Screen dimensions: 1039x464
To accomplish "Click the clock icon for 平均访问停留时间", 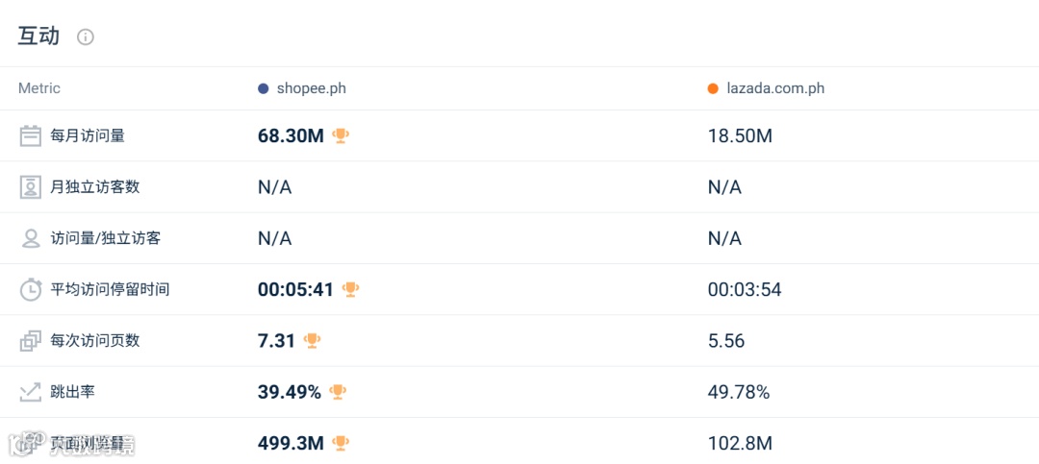I will [31, 289].
